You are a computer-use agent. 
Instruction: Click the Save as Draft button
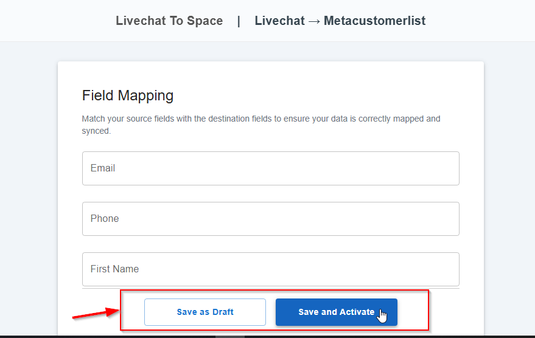coord(205,312)
